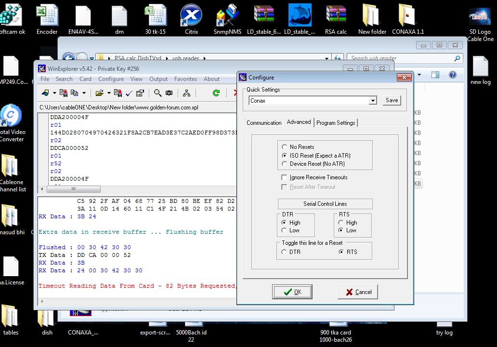Select ISO Reset (Expect a ATR) option
The width and height of the screenshot is (497, 347).
[316, 155]
